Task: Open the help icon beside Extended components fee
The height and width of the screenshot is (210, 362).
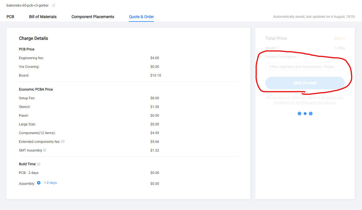Action: click(x=63, y=141)
